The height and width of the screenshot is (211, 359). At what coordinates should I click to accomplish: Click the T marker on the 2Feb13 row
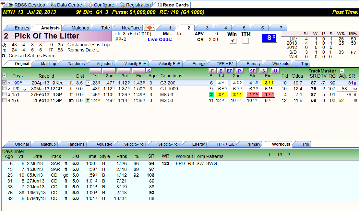(88, 100)
